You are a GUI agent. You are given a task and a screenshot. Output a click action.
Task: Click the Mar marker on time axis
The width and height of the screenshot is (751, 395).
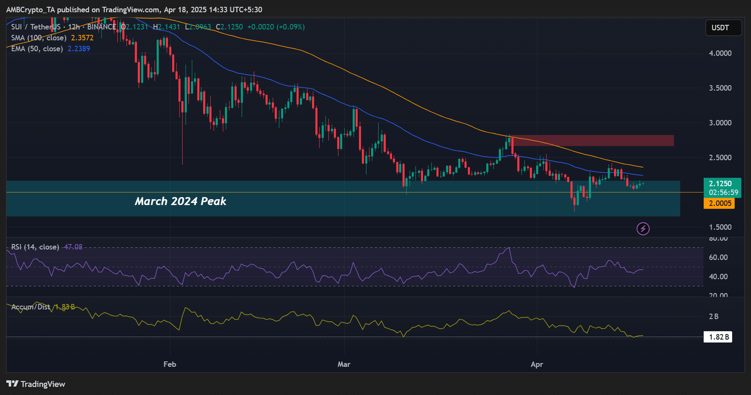coord(344,364)
